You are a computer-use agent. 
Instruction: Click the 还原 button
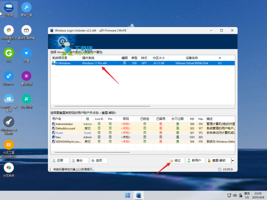60,160
